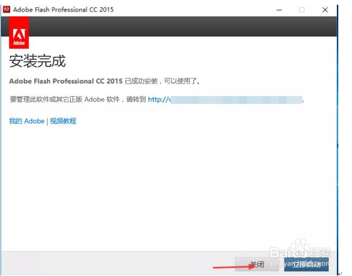Click the 关闭 (Close) button

[x=257, y=264]
